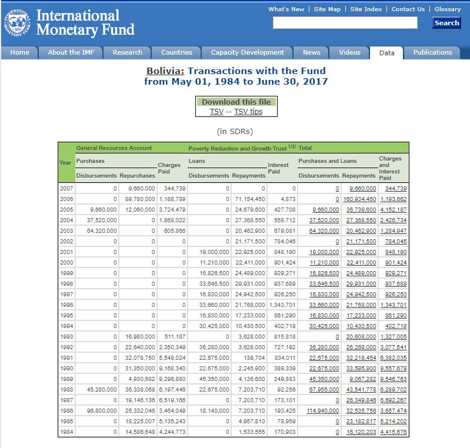Viewport: 470px width, 448px height.
Task: Click the Year column header
Action: point(65,162)
